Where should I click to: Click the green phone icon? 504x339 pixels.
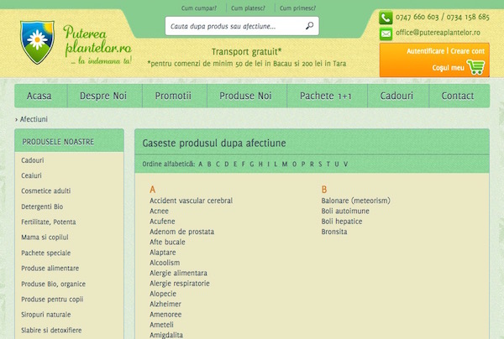386,17
